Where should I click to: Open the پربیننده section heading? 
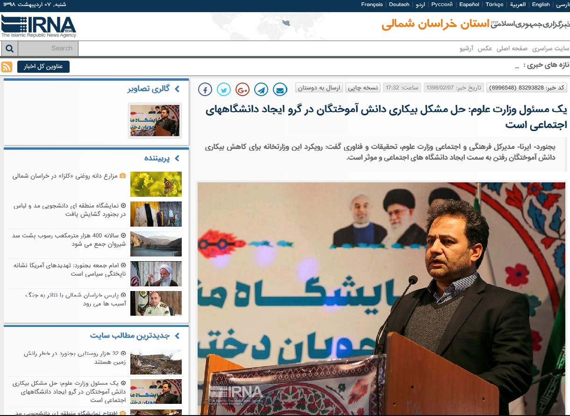point(157,159)
